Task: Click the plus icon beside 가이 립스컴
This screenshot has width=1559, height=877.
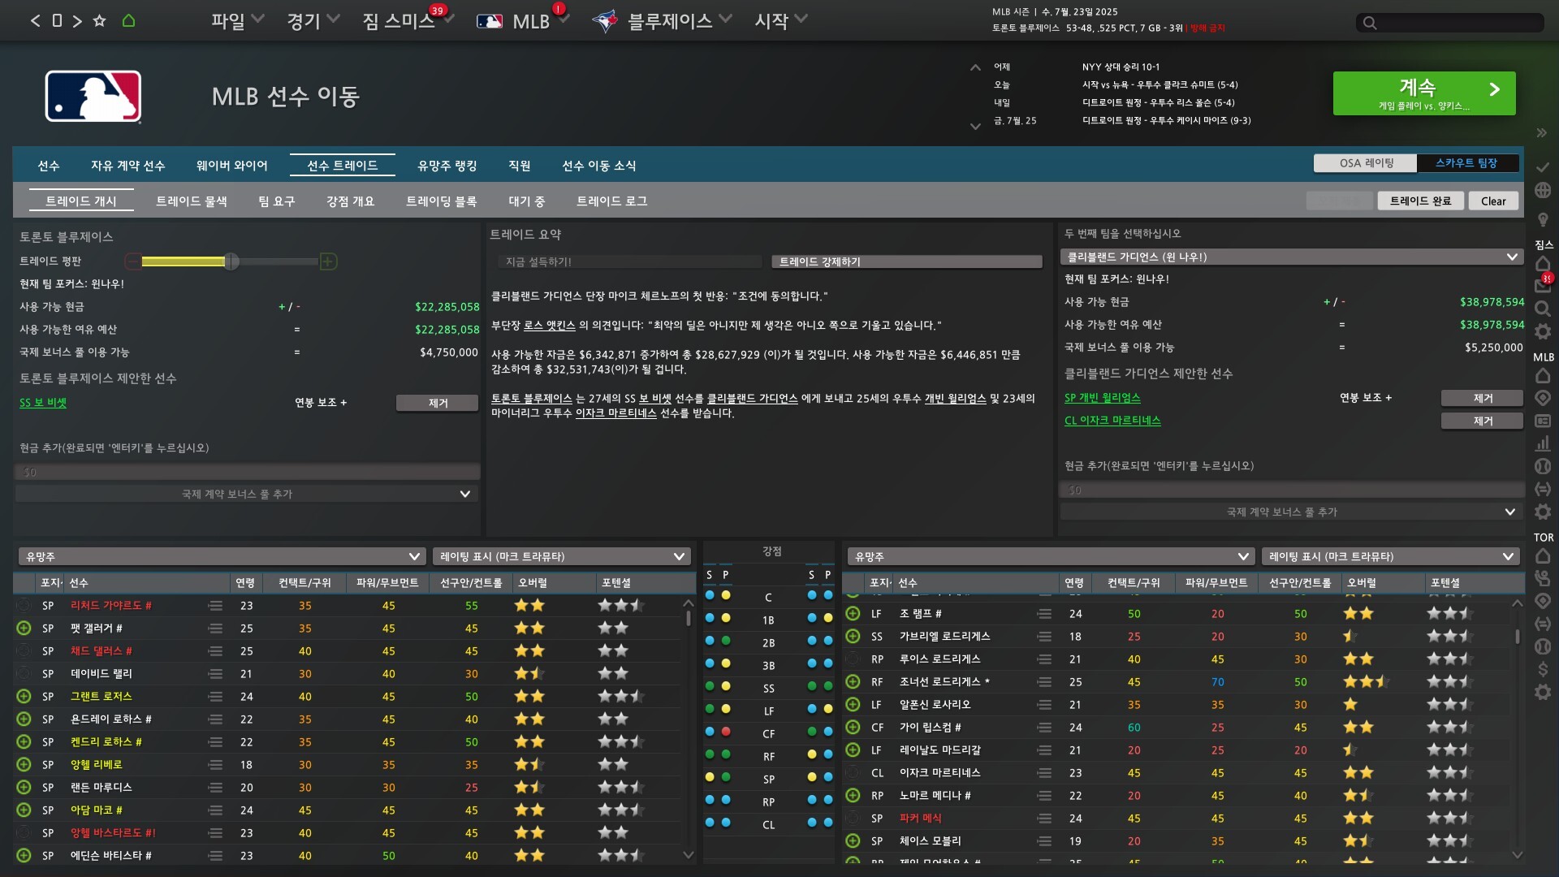Action: [x=853, y=728]
